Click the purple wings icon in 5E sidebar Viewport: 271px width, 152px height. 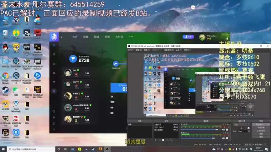(x=54, y=91)
